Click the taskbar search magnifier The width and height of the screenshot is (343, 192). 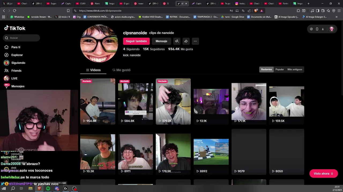13,189
